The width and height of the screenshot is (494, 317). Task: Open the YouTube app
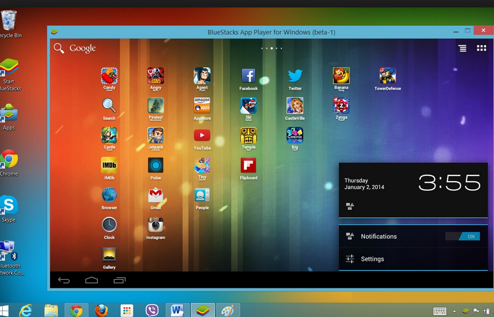tap(202, 135)
